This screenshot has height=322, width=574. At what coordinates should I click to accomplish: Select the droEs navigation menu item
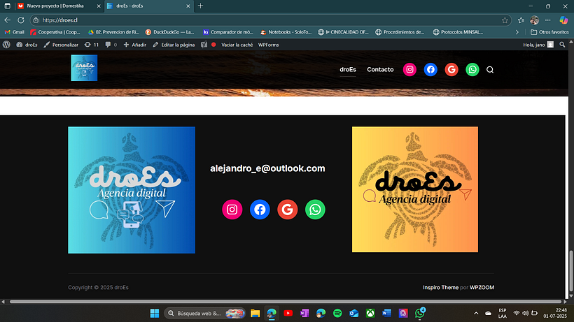click(348, 69)
